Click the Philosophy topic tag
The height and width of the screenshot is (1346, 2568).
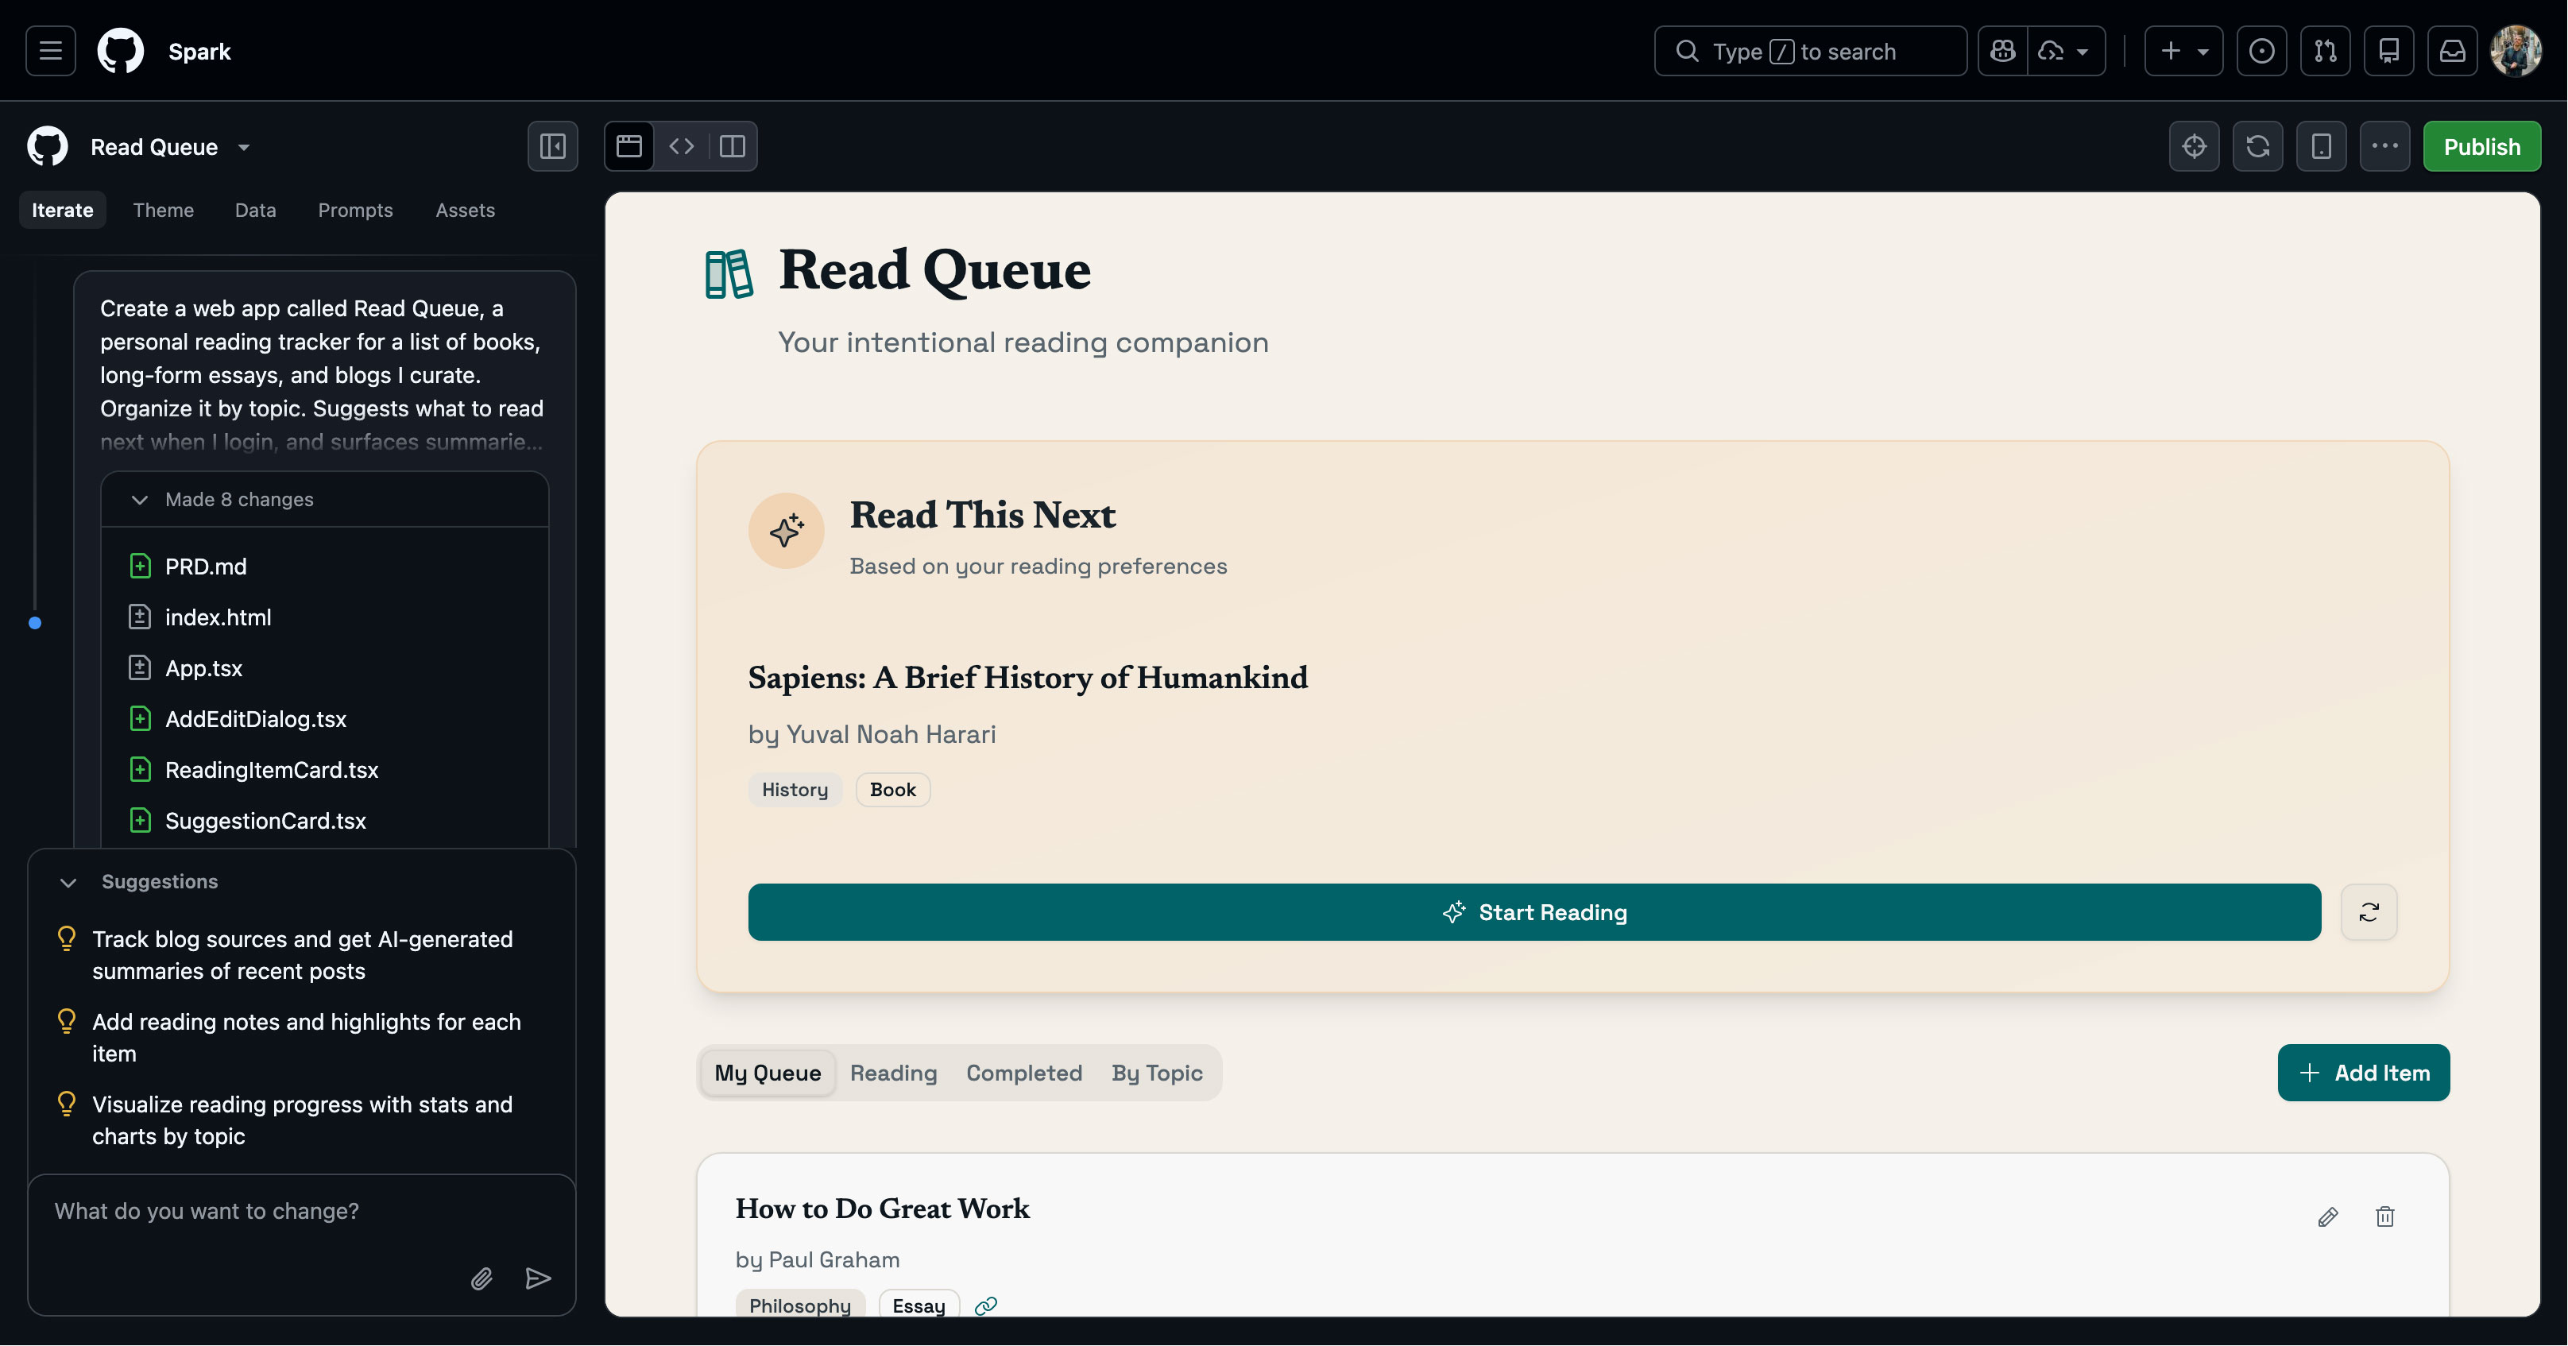click(x=800, y=1305)
